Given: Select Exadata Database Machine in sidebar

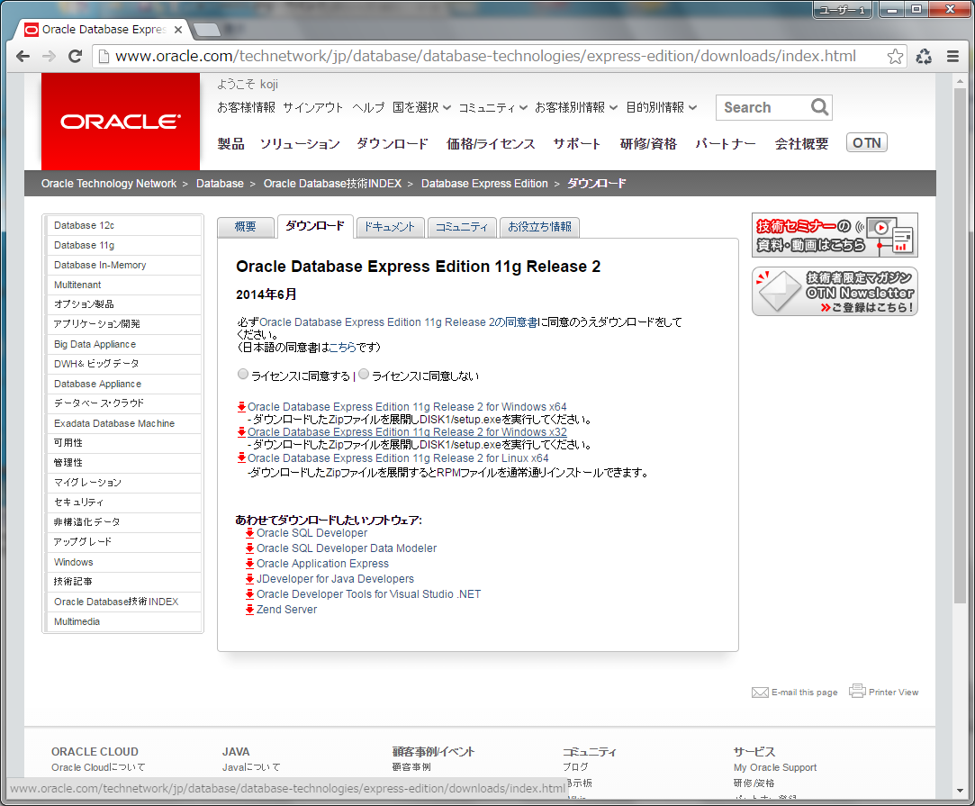Looking at the screenshot, I should [x=124, y=423].
